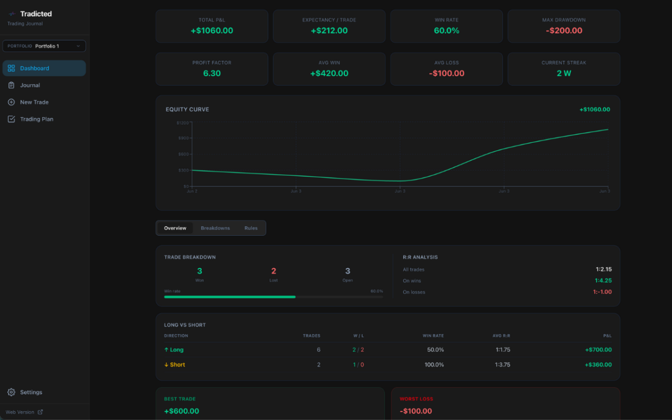
Task: Click the Best Trade +$600.00 card
Action: [x=270, y=404]
